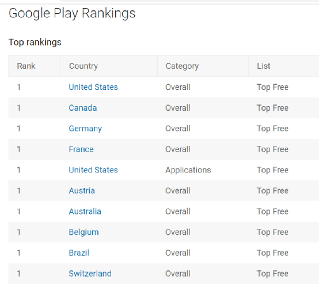The width and height of the screenshot is (319, 286).
Task: Click the Category column header
Action: [x=183, y=66]
